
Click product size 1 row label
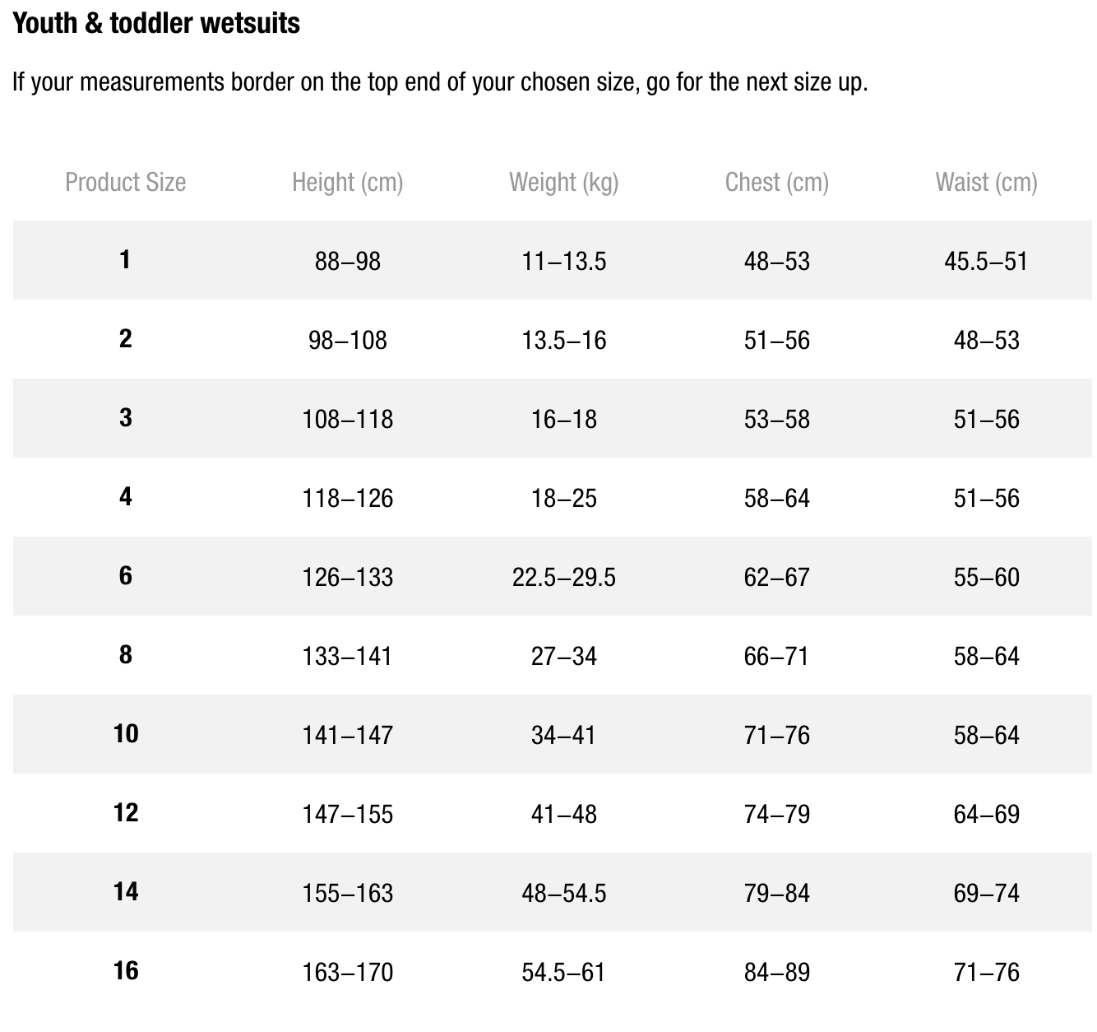pos(125,260)
